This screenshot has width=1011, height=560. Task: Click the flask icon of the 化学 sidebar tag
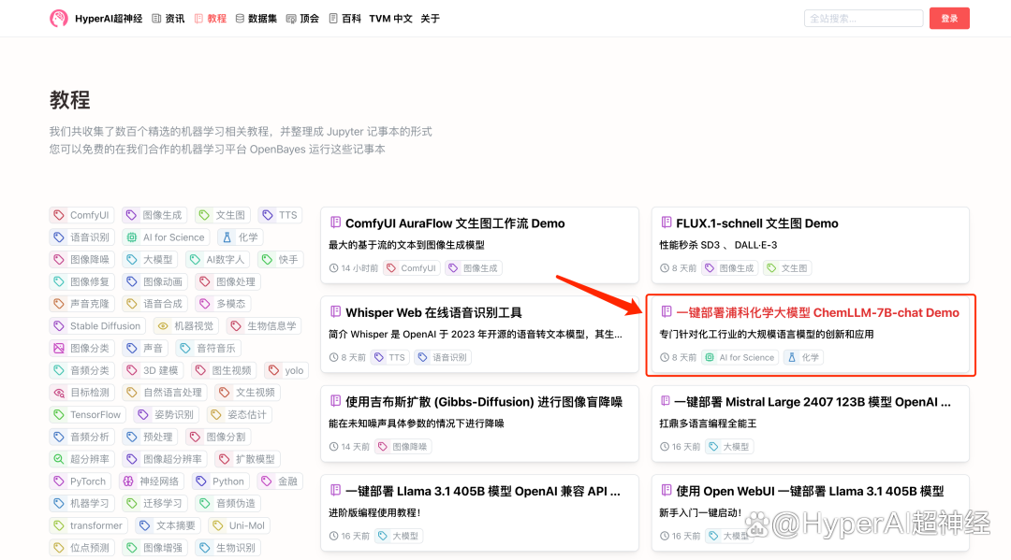227,237
